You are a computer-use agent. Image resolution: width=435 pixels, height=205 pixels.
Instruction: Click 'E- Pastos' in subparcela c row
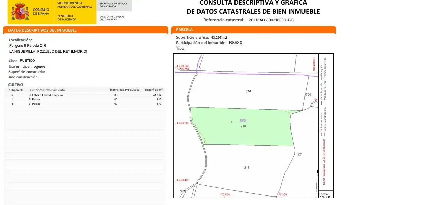(34, 104)
